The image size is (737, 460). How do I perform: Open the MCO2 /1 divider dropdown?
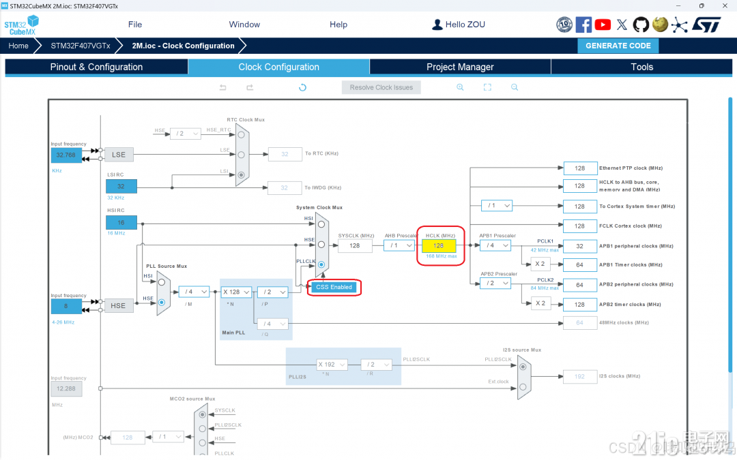pos(168,437)
